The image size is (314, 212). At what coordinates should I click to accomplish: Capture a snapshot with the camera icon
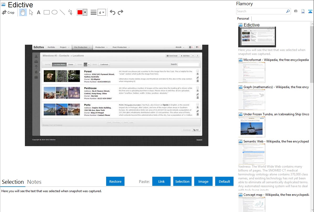[x=296, y=11]
